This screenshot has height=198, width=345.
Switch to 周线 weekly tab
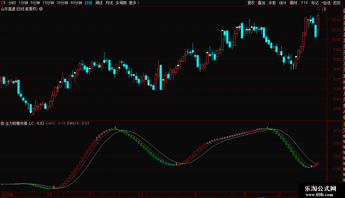tap(99, 3)
